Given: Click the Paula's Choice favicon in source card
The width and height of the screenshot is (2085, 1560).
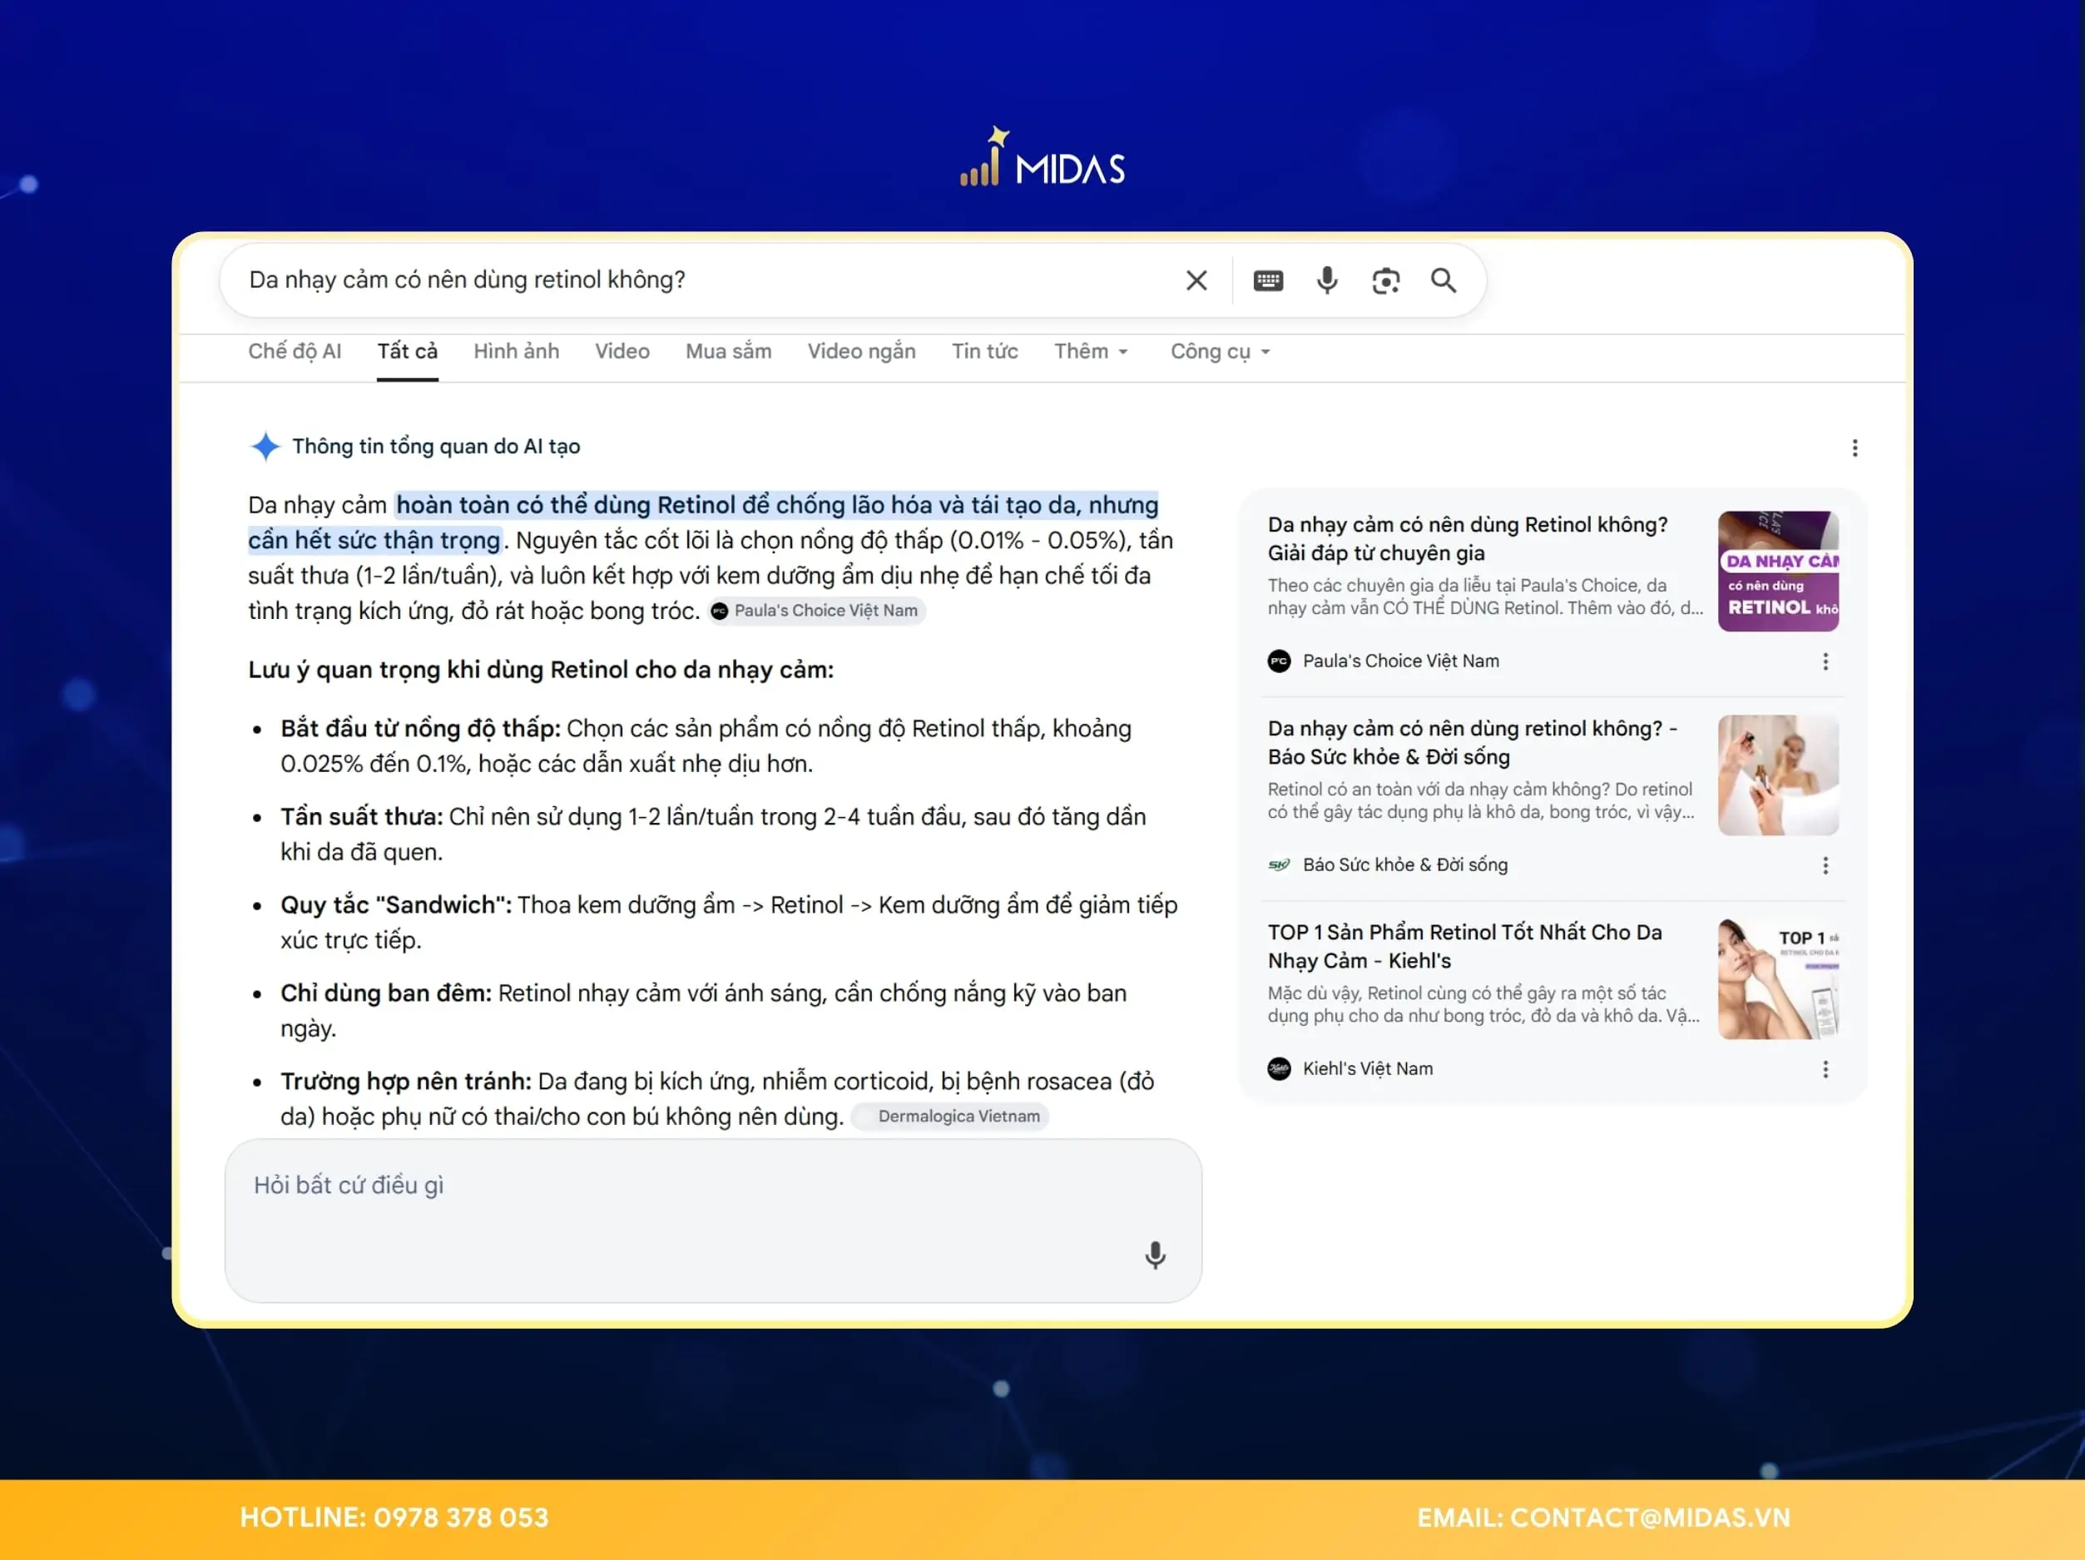Looking at the screenshot, I should pos(1278,661).
